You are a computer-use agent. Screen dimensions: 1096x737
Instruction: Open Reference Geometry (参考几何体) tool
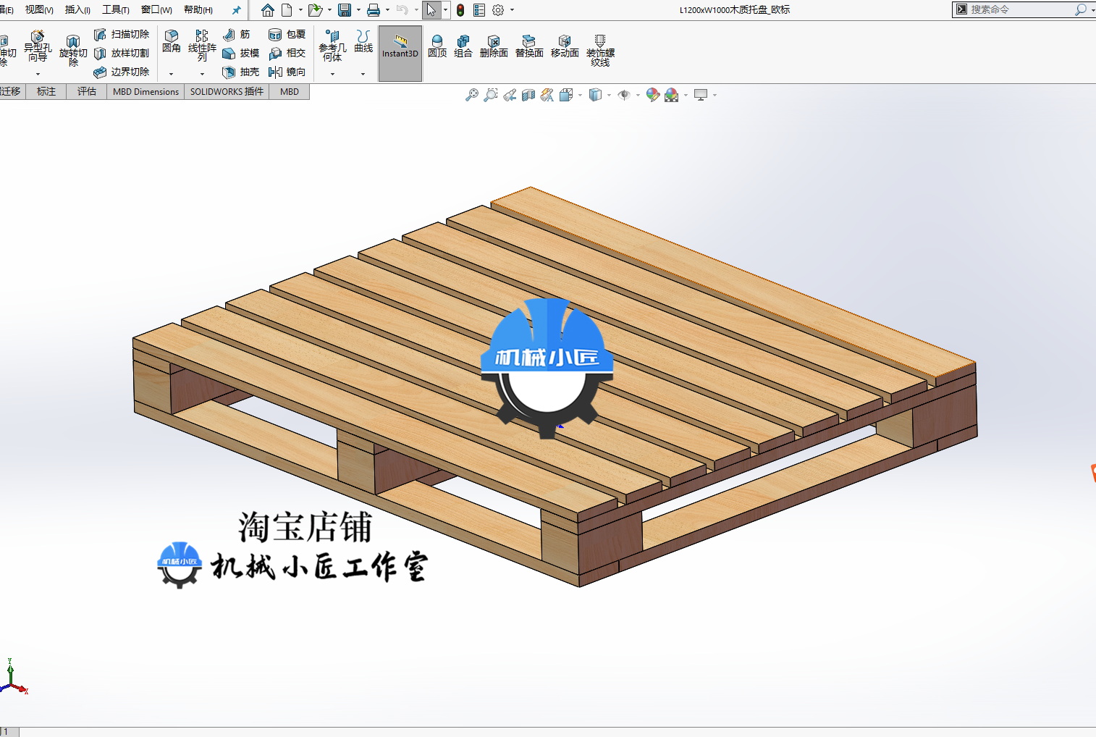point(332,46)
